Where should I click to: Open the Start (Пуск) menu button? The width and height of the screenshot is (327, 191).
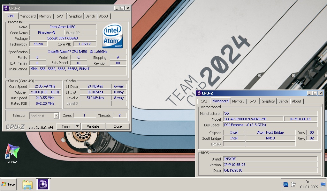pyautogui.click(x=9, y=184)
